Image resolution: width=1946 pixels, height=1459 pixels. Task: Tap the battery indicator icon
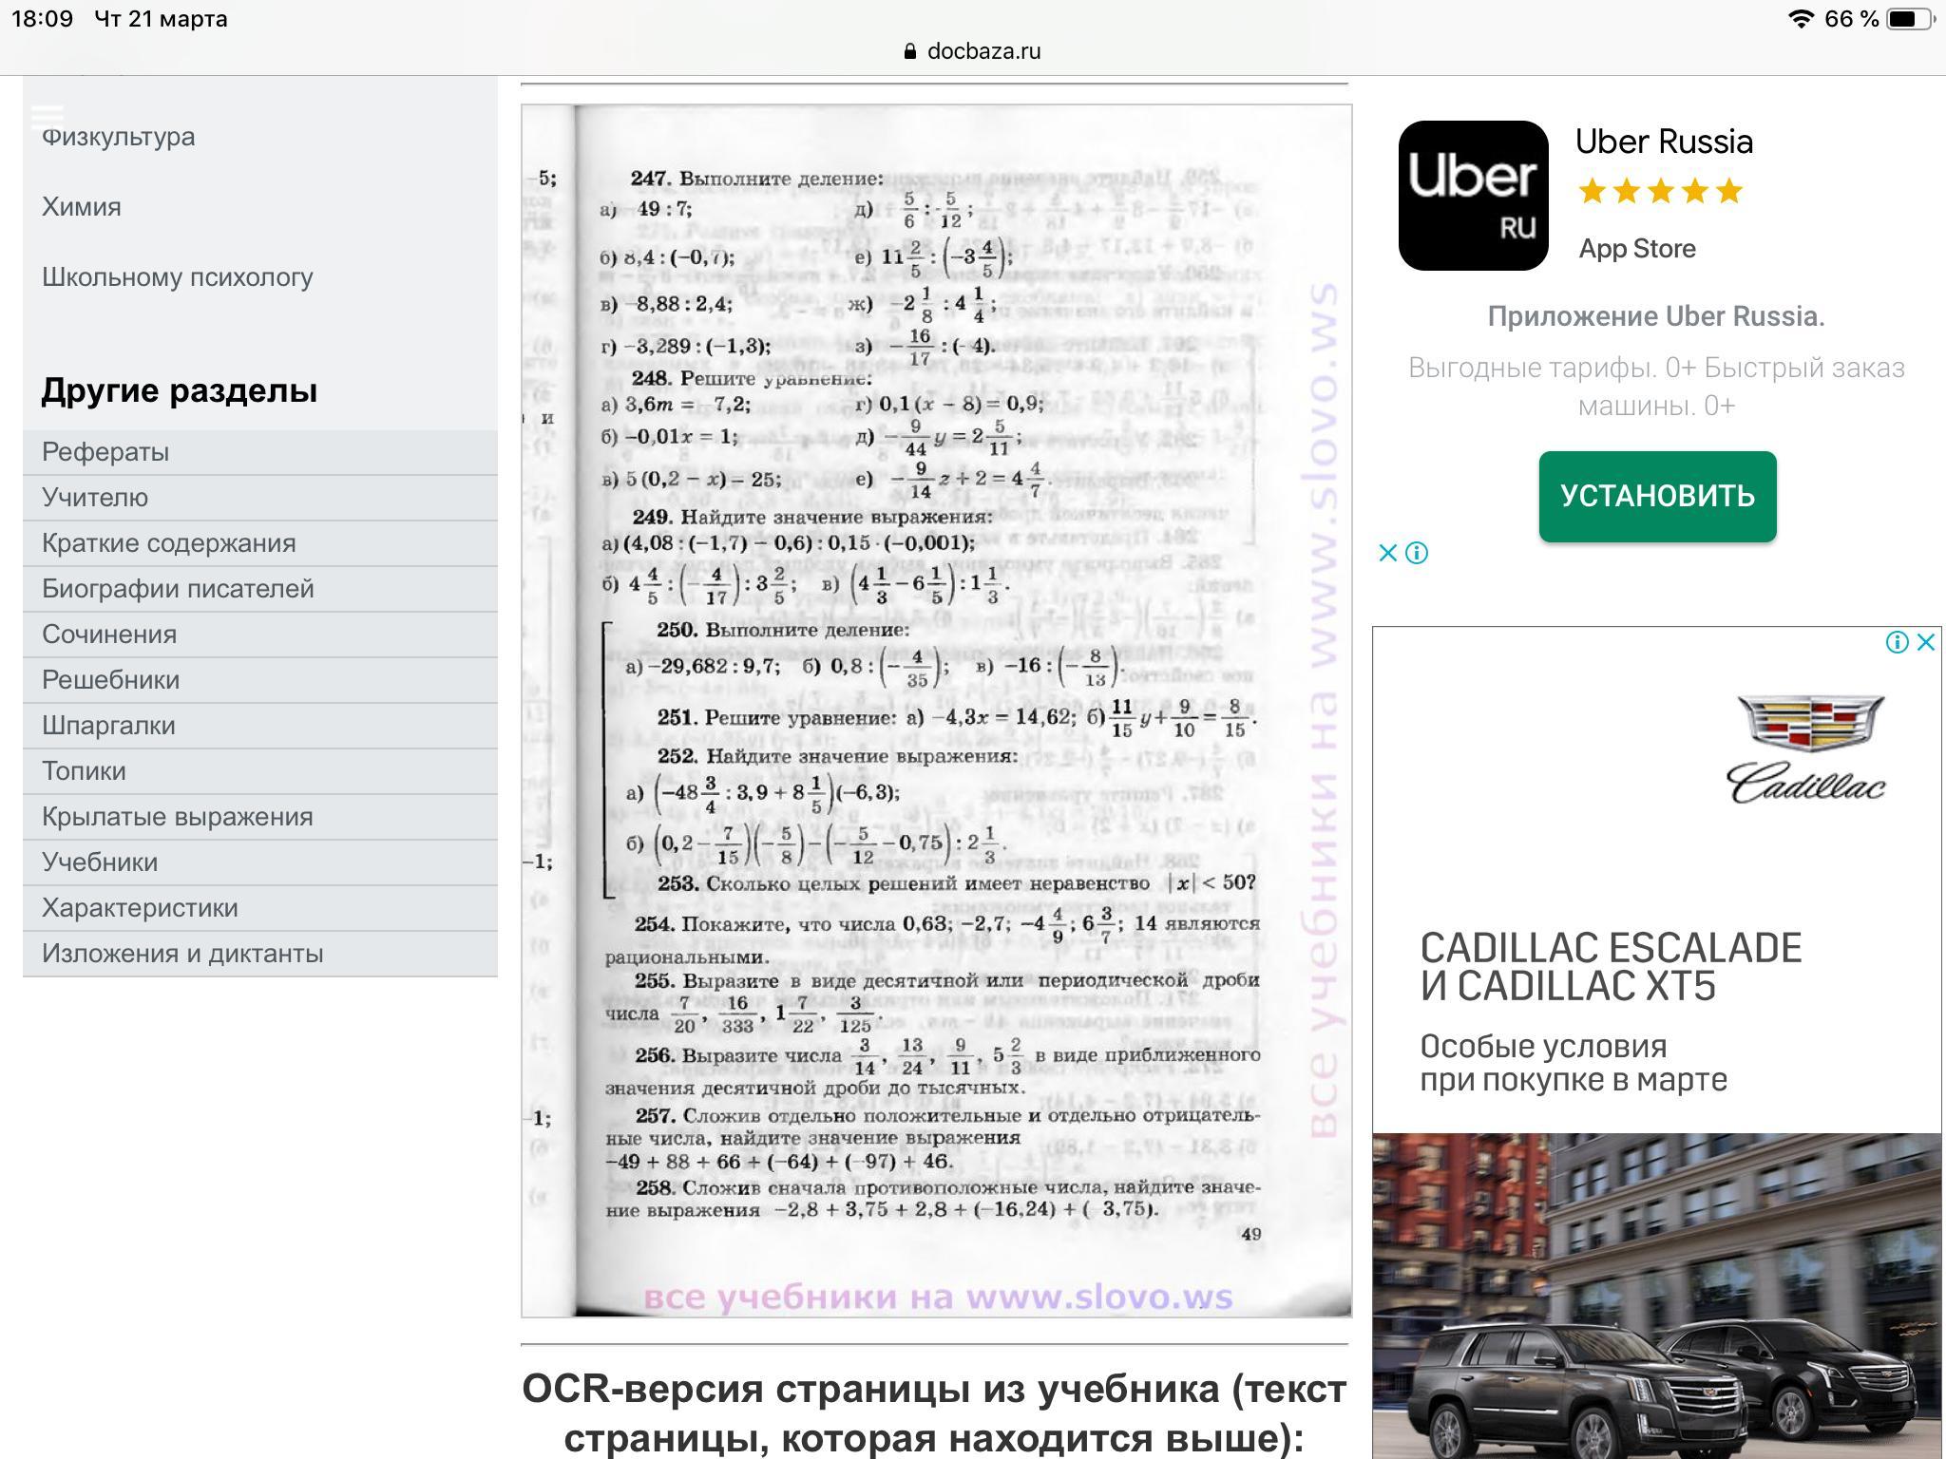pos(1910,19)
